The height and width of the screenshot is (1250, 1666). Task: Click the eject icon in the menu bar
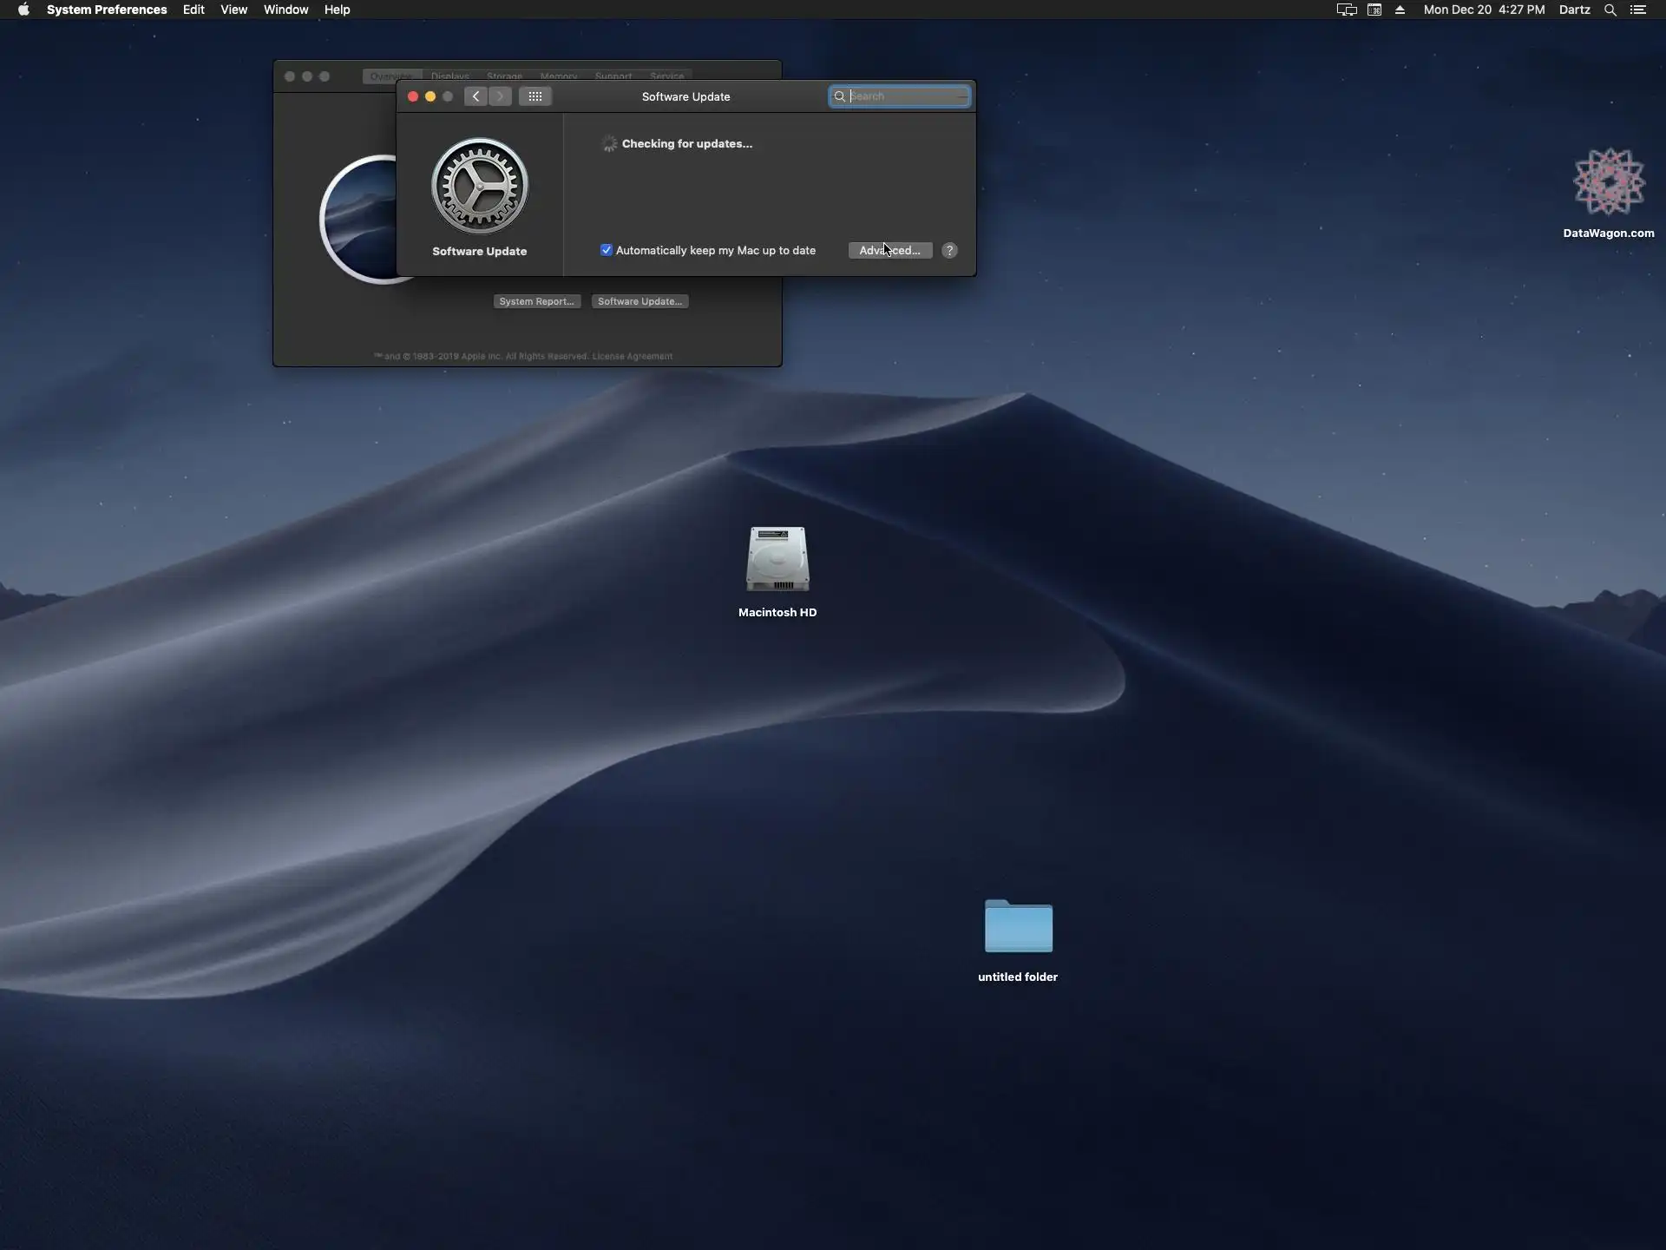pos(1400,10)
